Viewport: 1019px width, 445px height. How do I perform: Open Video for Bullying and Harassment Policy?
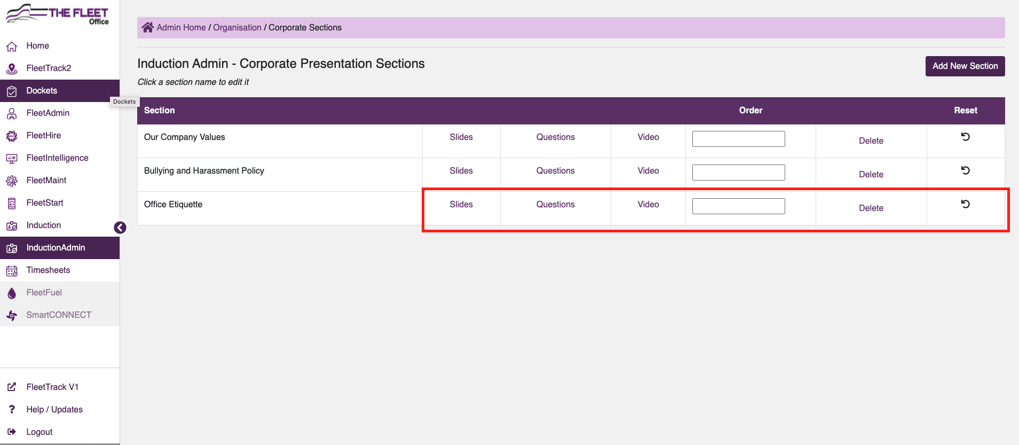(648, 170)
